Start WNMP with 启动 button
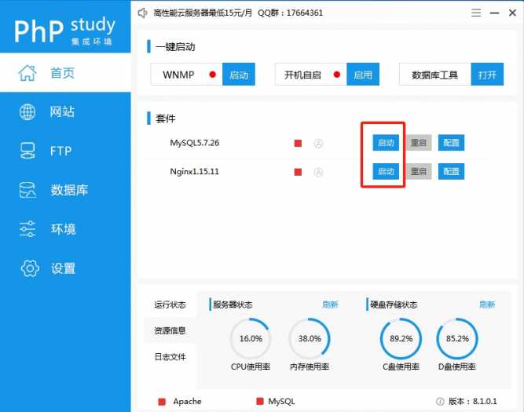This screenshot has height=412, width=524. click(x=239, y=75)
